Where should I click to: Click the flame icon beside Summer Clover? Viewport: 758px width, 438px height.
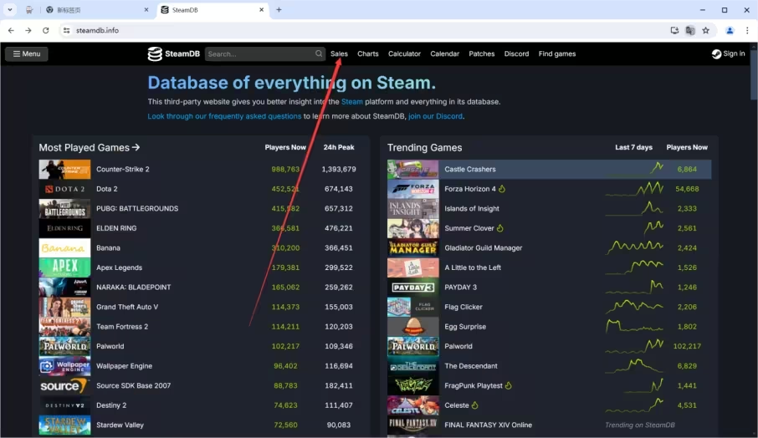[499, 228]
